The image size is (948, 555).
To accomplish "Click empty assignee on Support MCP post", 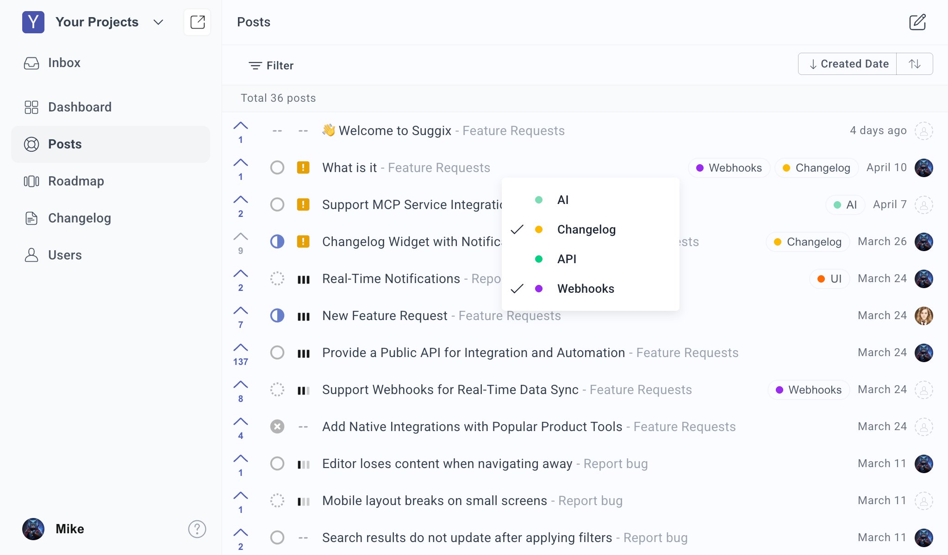I will pos(924,205).
